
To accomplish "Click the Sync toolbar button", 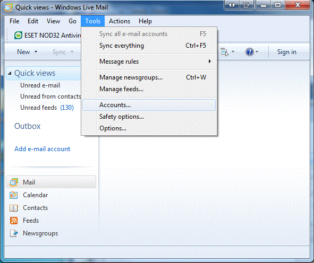I will (x=59, y=52).
